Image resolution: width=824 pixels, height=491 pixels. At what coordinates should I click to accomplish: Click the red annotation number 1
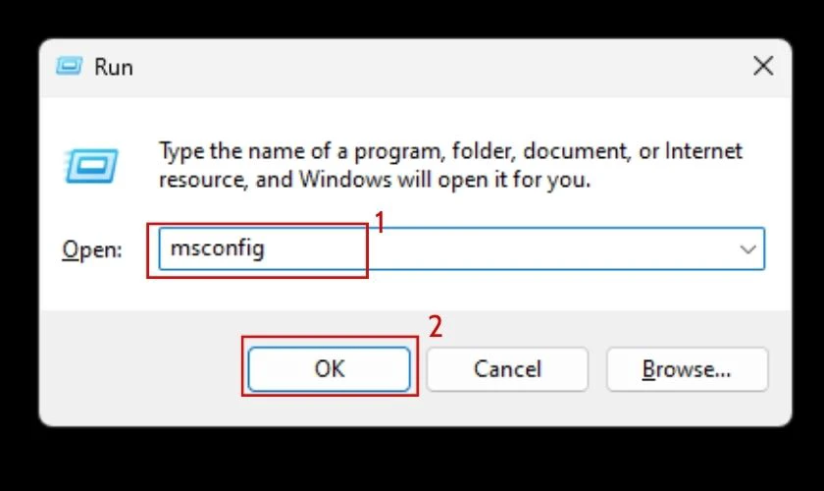pyautogui.click(x=380, y=222)
